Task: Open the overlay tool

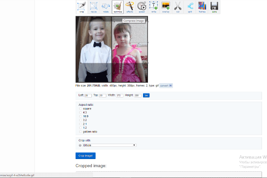Action: pos(166,7)
